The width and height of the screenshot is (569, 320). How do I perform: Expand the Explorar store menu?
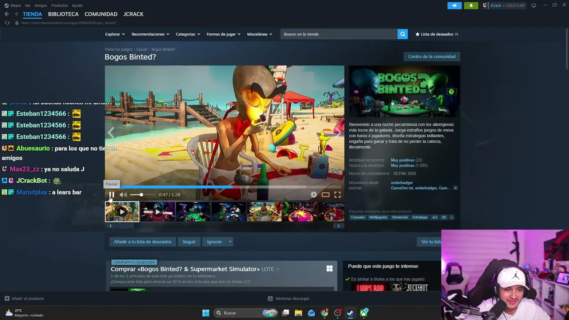point(115,34)
